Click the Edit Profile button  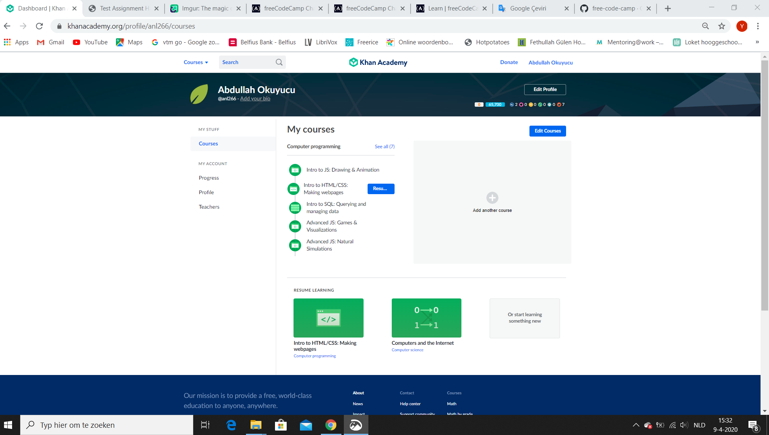tap(545, 89)
